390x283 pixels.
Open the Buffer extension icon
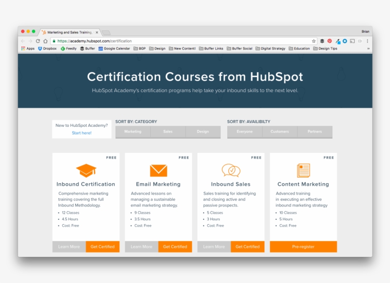pos(322,41)
